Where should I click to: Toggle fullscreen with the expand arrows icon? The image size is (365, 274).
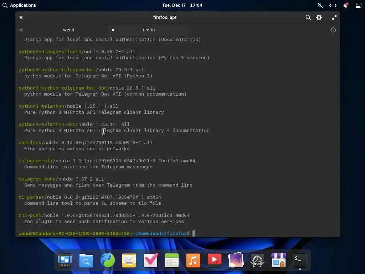(x=334, y=17)
